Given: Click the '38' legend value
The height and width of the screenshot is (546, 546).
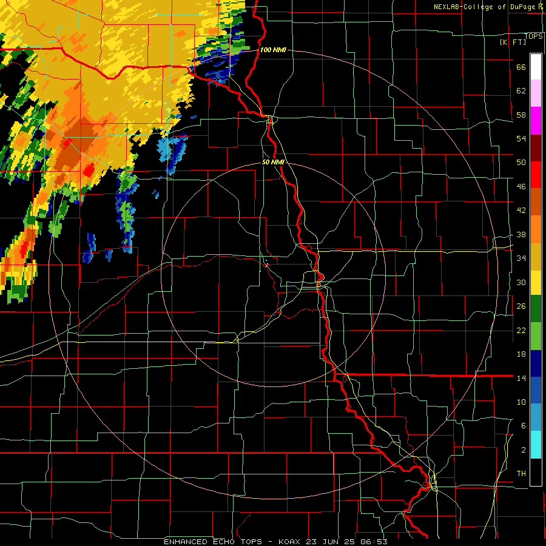Looking at the screenshot, I should pyautogui.click(x=521, y=235).
